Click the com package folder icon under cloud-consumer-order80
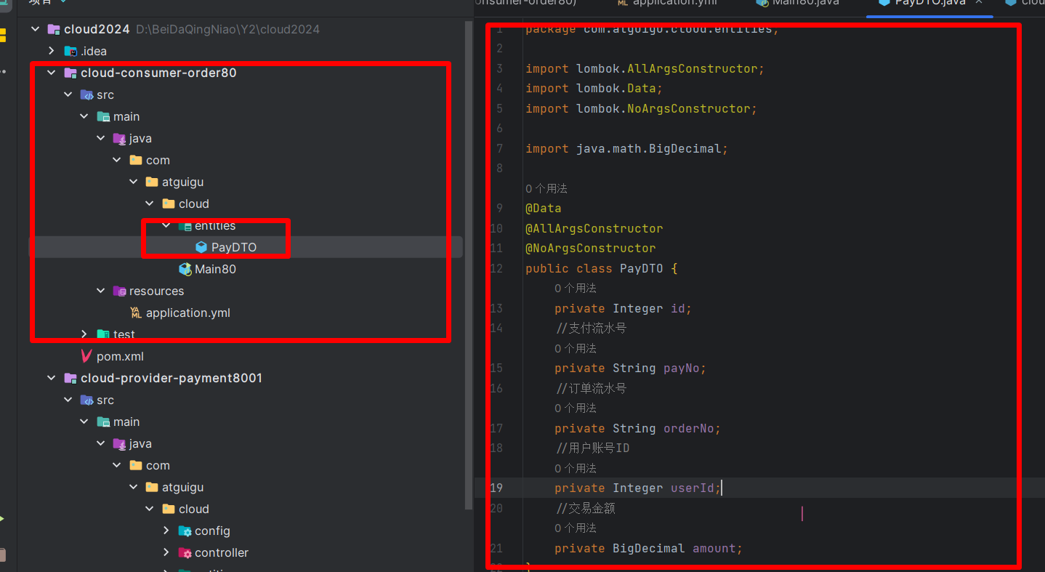1045x572 pixels. click(x=136, y=160)
